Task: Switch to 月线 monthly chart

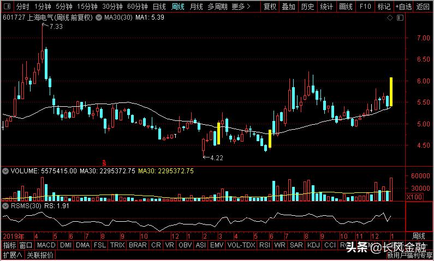Action: (x=196, y=7)
